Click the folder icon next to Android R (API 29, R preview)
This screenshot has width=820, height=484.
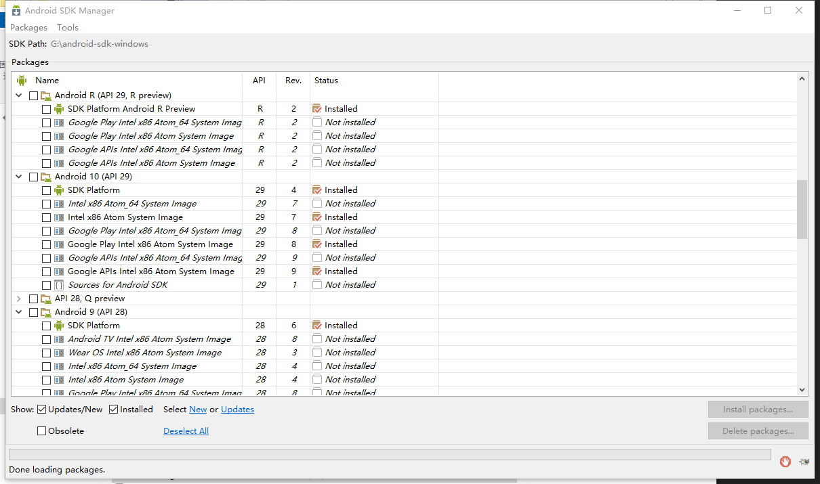pyautogui.click(x=46, y=95)
